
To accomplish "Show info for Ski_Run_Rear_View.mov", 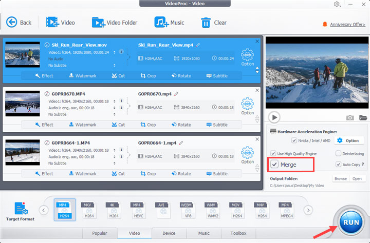I will pyautogui.click(x=47, y=45).
